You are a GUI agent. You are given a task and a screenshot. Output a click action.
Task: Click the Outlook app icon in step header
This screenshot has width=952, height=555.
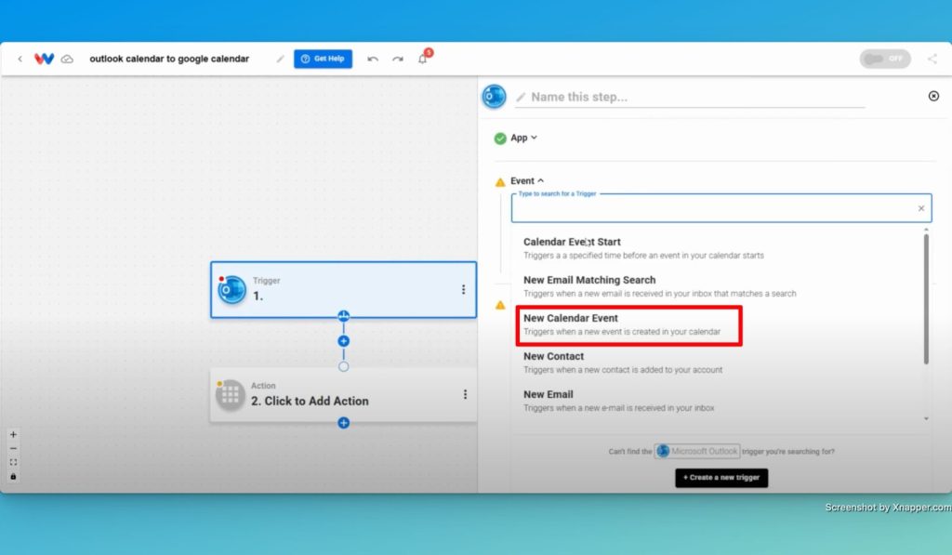(x=494, y=97)
